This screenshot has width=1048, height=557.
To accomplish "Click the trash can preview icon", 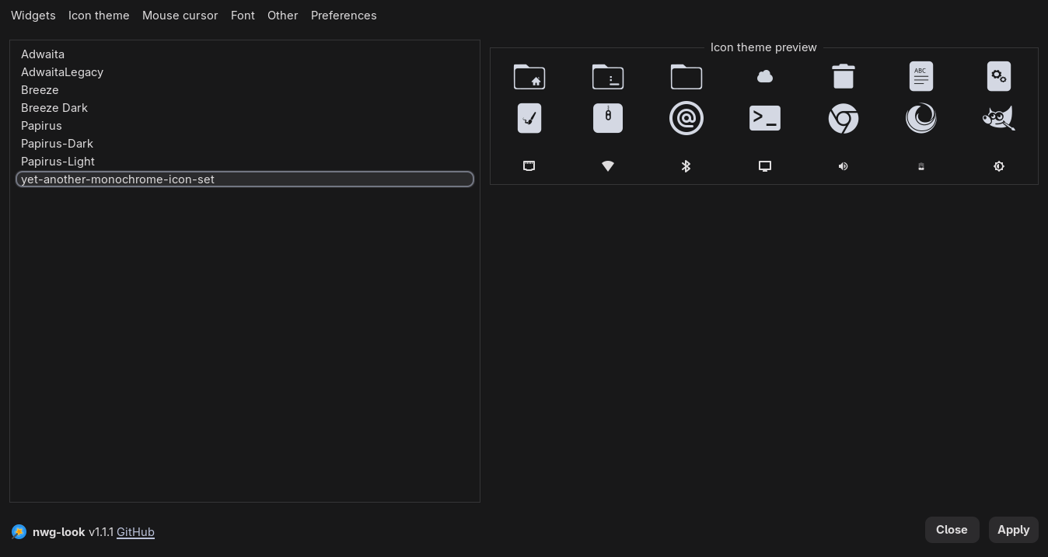I will tap(844, 76).
